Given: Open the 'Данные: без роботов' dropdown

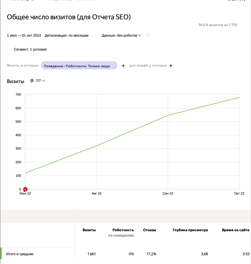Looking at the screenshot, I should [121, 36].
